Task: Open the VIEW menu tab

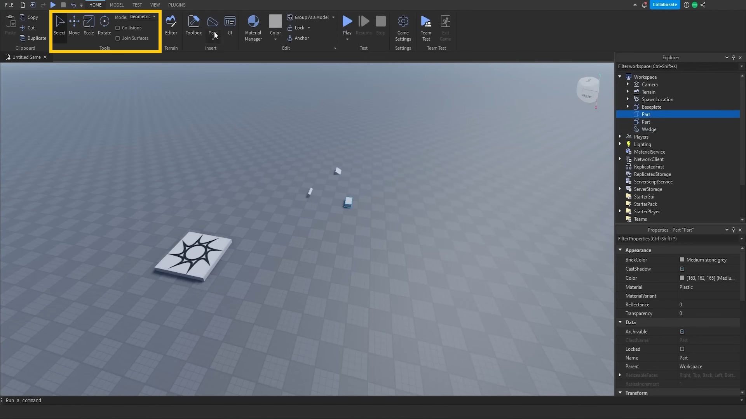Action: tap(155, 5)
